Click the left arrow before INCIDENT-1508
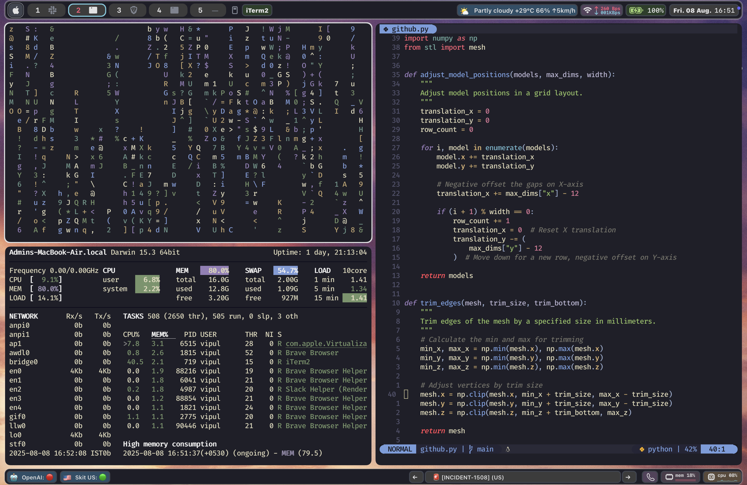The height and width of the screenshot is (485, 747). tap(416, 477)
